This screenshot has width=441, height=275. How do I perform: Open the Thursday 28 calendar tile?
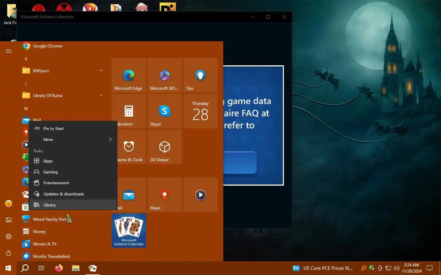pos(200,111)
